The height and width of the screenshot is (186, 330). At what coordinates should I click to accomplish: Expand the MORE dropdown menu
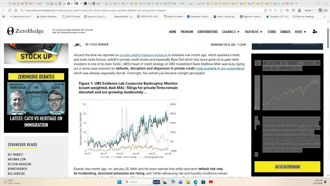click(300, 32)
